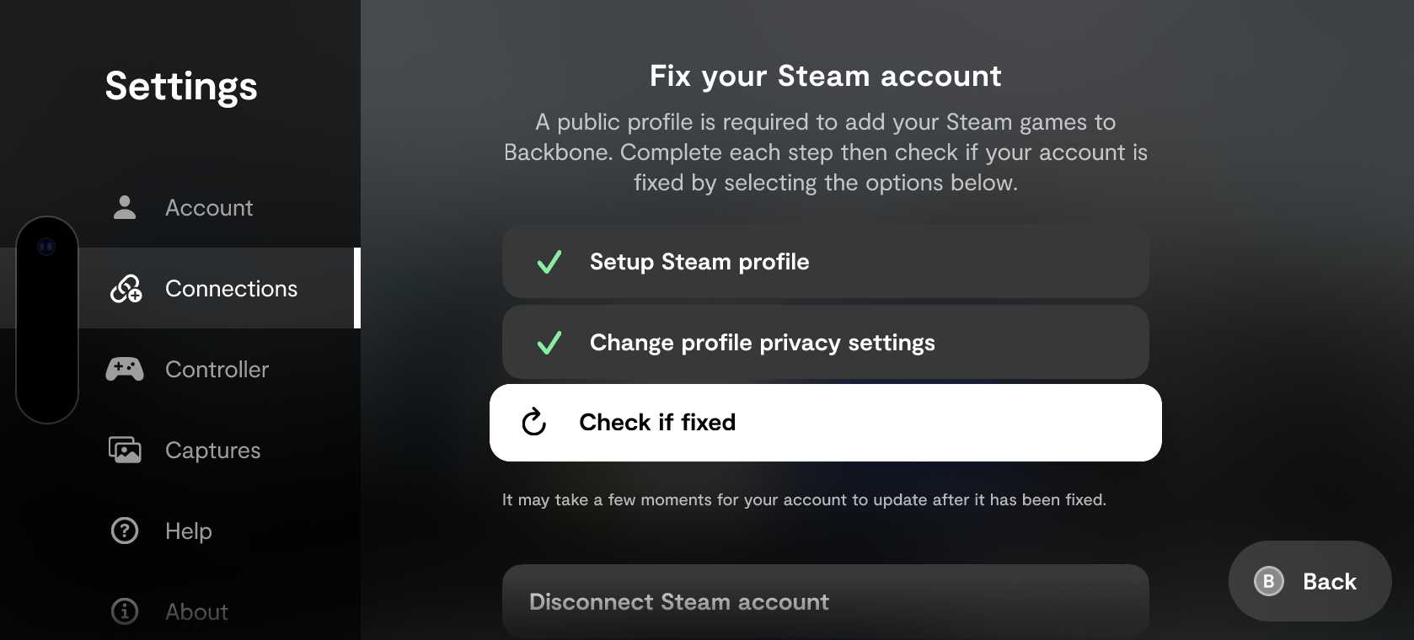Select the Setup Steam profile step

tap(826, 262)
